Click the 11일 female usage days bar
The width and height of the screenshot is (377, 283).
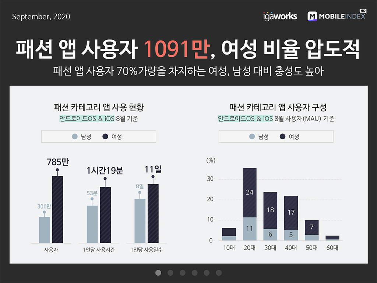click(x=153, y=213)
